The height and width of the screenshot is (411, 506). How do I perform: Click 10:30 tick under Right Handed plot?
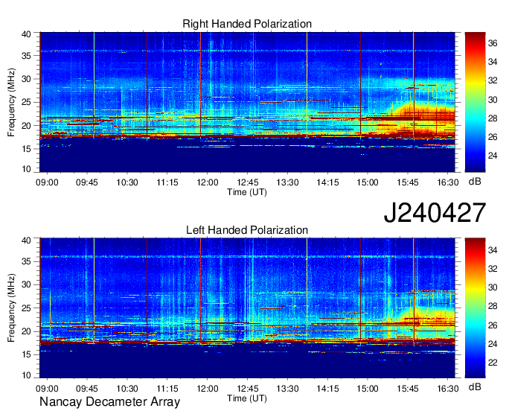tap(127, 182)
